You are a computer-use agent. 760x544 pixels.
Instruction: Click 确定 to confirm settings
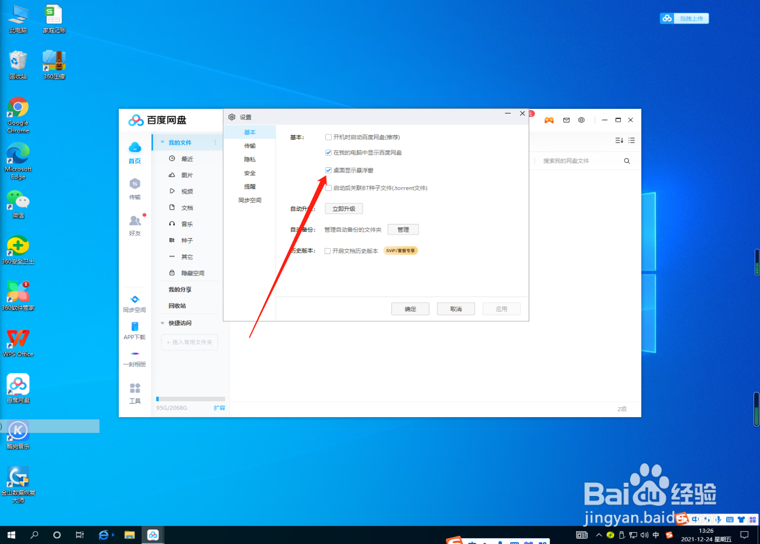point(410,309)
